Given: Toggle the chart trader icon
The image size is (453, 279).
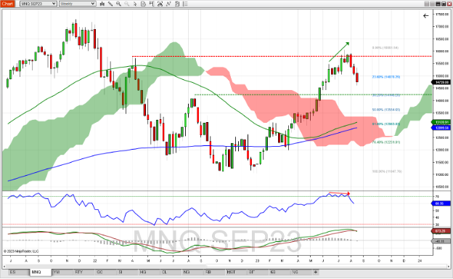Looking at the screenshot, I should point(152,4).
